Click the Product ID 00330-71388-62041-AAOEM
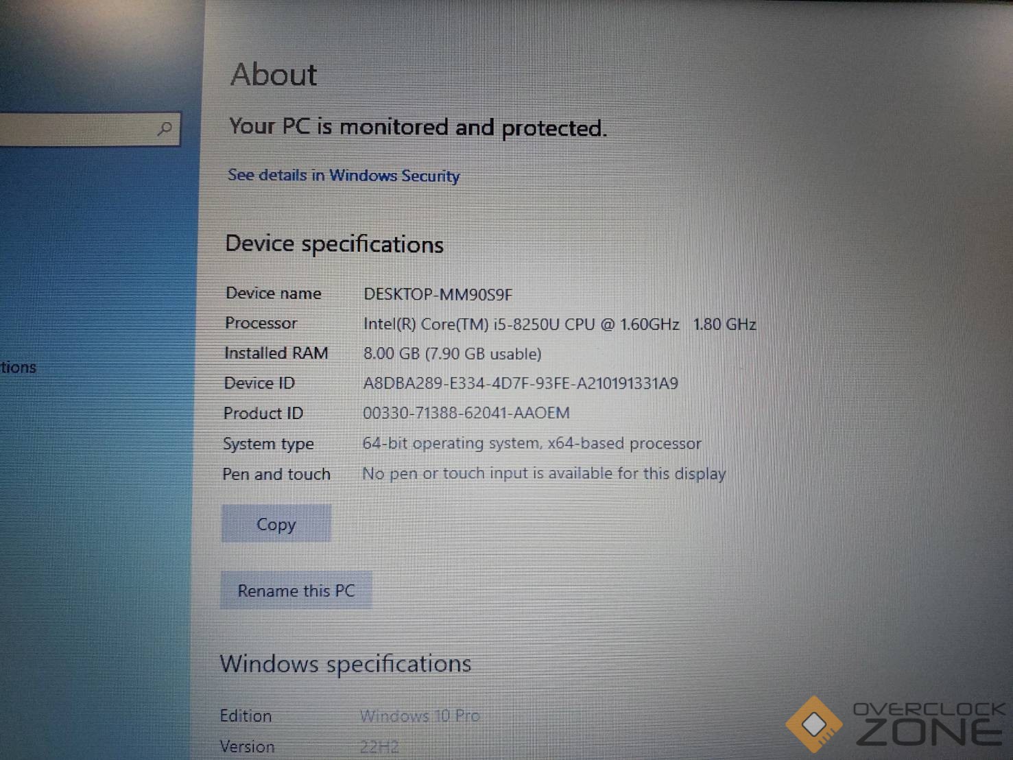The height and width of the screenshot is (760, 1013). tap(466, 413)
